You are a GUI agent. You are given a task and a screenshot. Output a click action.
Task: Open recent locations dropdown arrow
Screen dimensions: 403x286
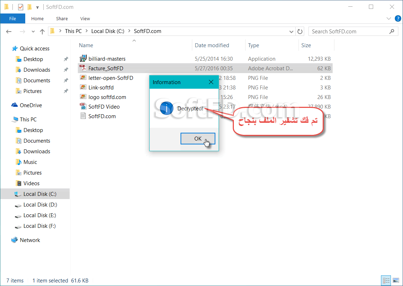point(33,32)
